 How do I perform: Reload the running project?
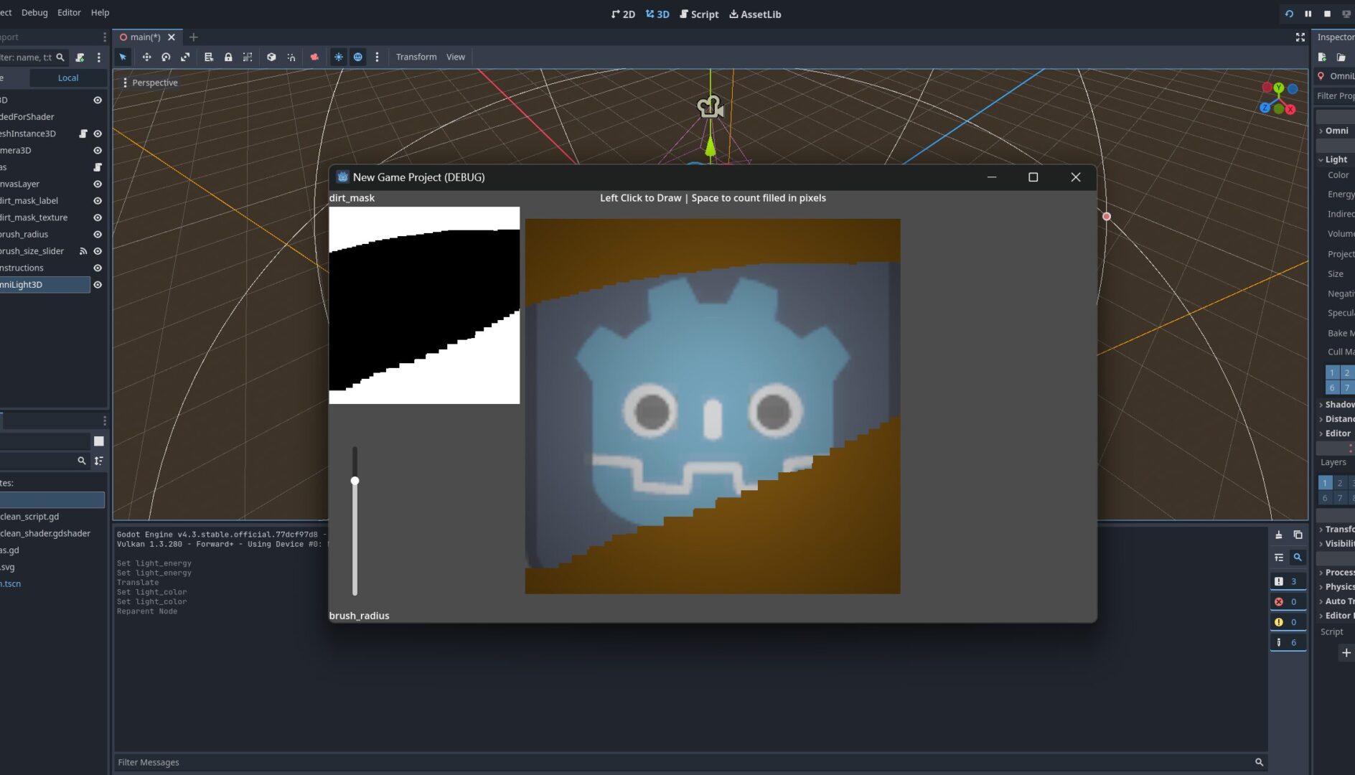coord(1289,14)
